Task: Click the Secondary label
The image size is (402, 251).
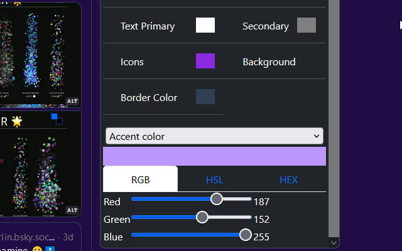Action: point(266,26)
